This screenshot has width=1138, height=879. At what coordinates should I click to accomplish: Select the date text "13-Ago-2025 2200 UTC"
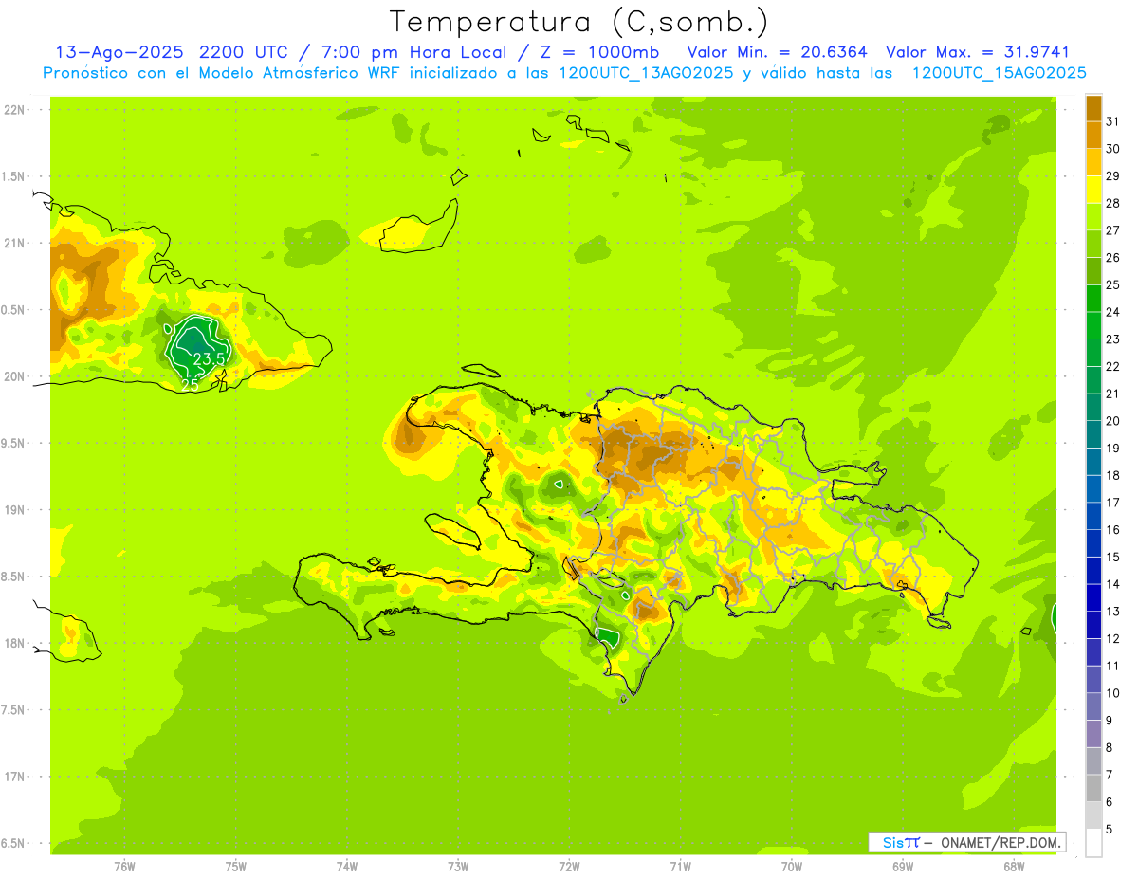(x=174, y=52)
